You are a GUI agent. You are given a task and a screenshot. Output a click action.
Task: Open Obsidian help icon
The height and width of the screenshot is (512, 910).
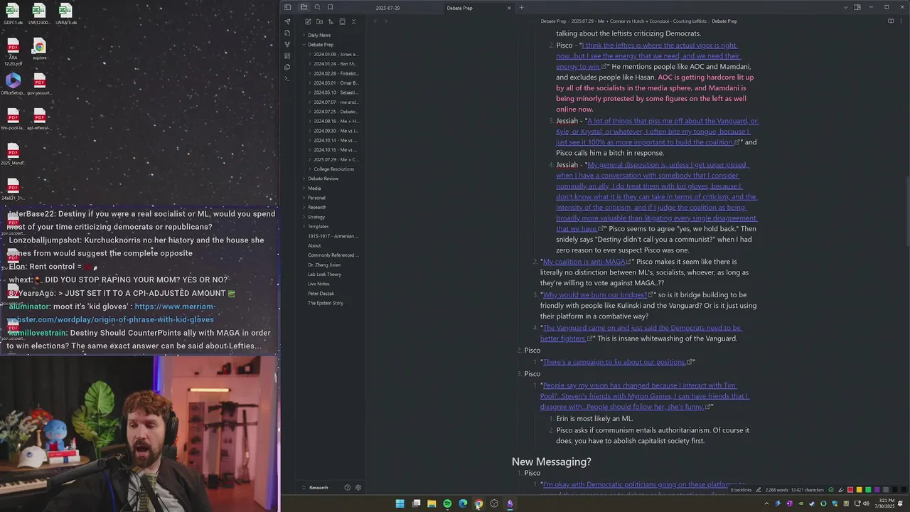pos(347,488)
